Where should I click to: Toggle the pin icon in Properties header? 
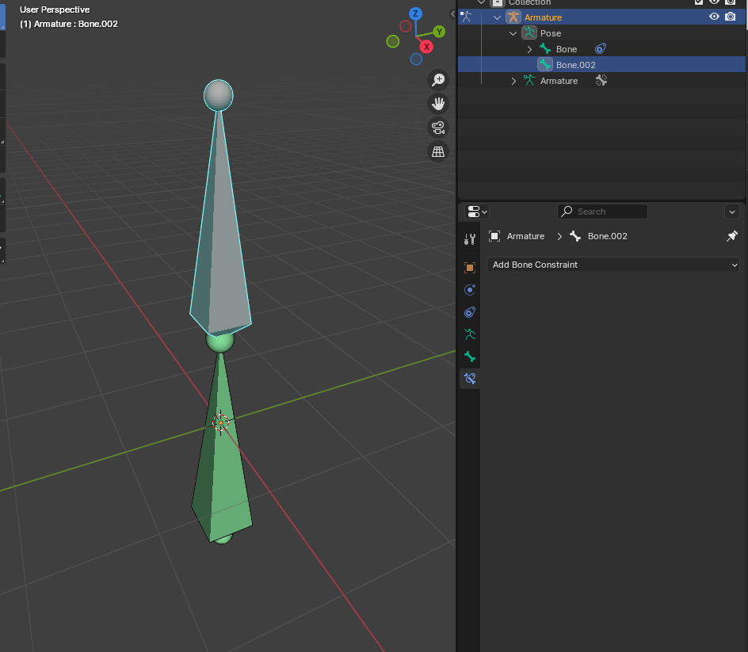coord(732,236)
